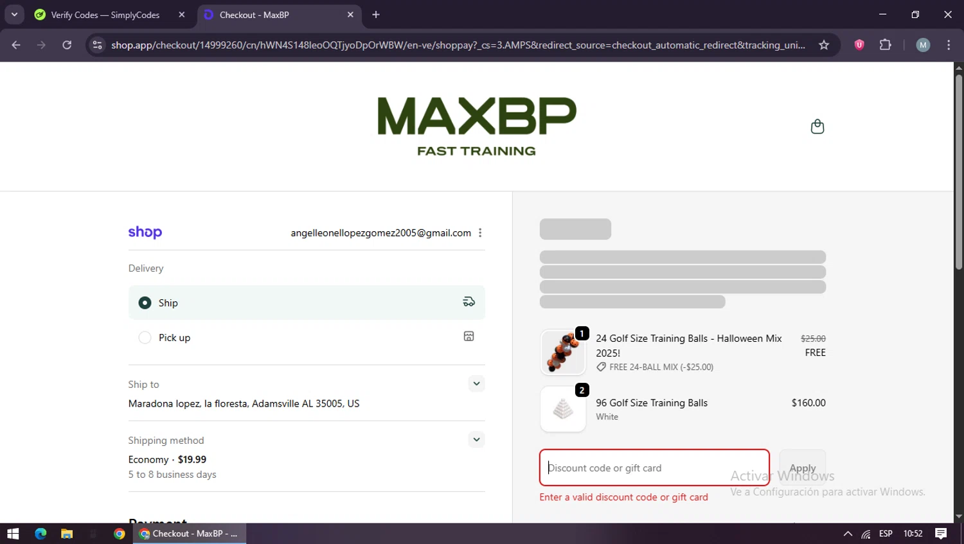964x544 pixels.
Task: Click the Halloween Mix golf balls thumbnail
Action: (563, 352)
